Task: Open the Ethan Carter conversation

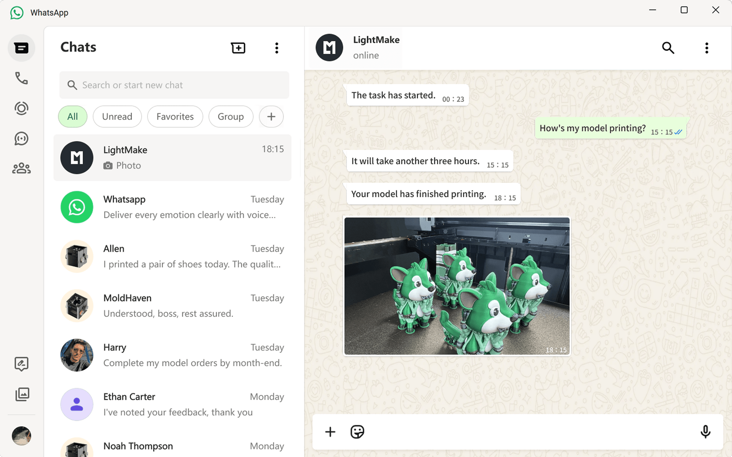Action: point(173,404)
